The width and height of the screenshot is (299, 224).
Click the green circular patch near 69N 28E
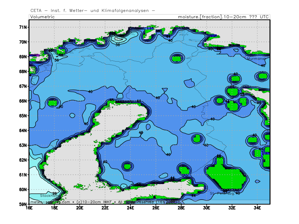coord(177,57)
